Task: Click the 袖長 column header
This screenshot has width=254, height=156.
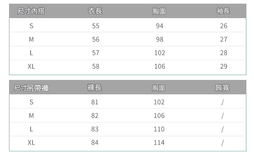Action: pos(223,11)
